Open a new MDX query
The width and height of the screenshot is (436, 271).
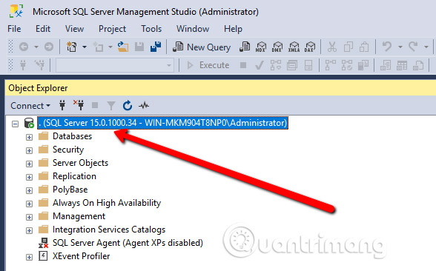click(x=261, y=47)
